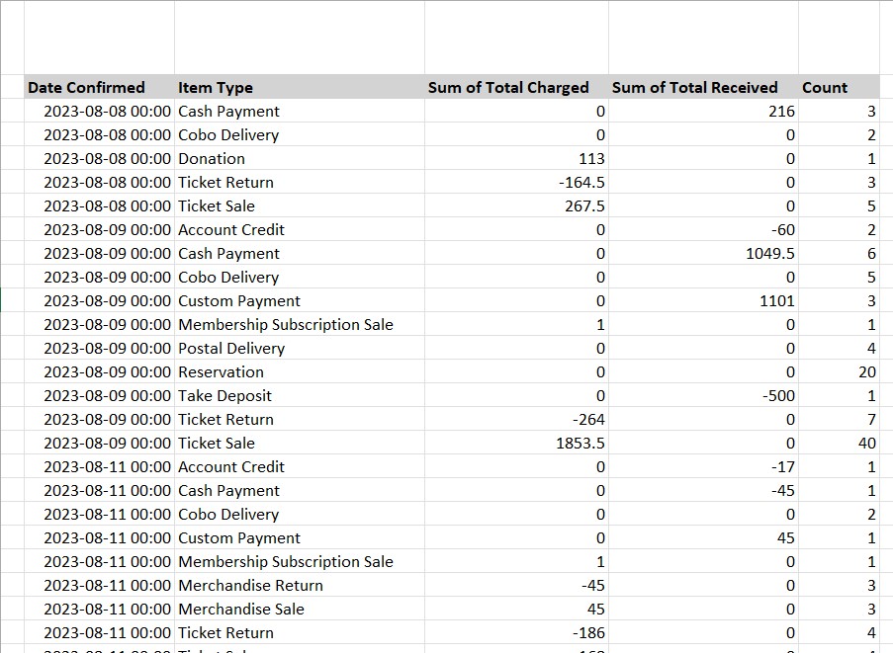Select the Sum of Total Charged header
Image resolution: width=893 pixels, height=653 pixels.
tap(516, 87)
